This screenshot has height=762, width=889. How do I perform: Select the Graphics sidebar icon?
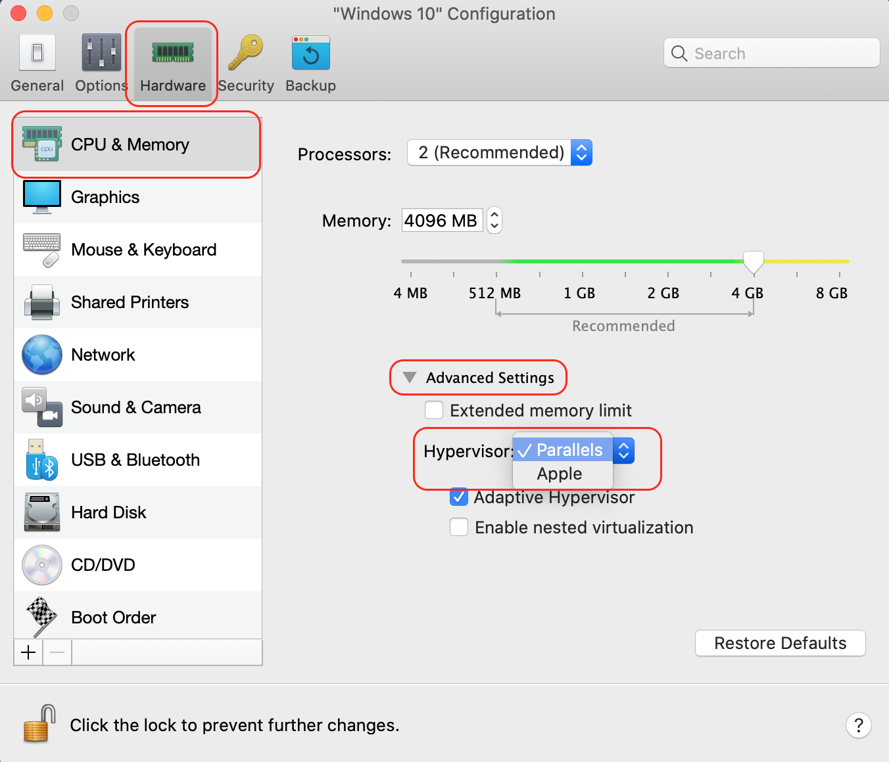105,197
